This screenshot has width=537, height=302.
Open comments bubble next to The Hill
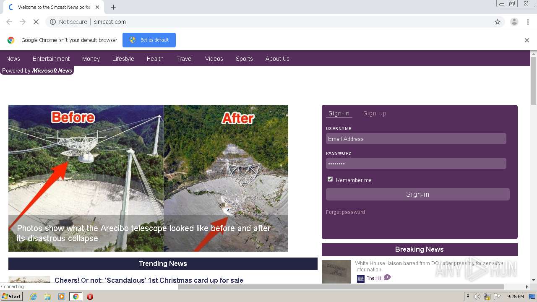click(x=387, y=277)
